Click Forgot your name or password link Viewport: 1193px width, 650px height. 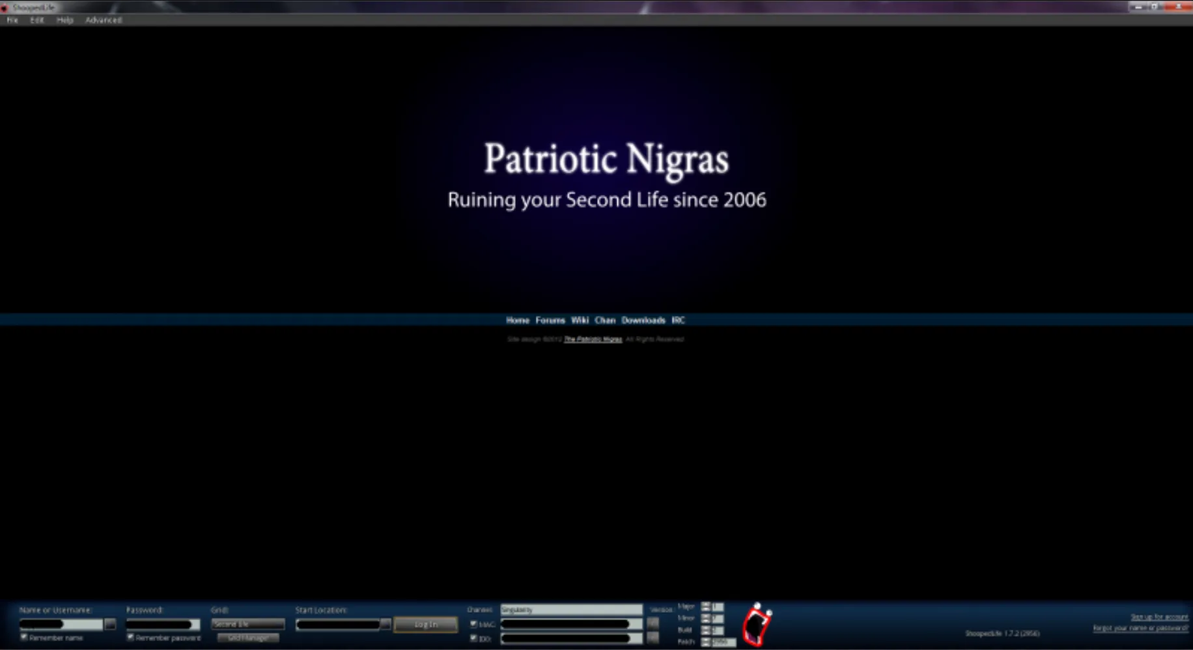pyautogui.click(x=1140, y=628)
